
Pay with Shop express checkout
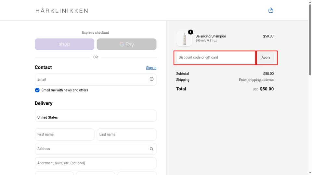[64, 44]
